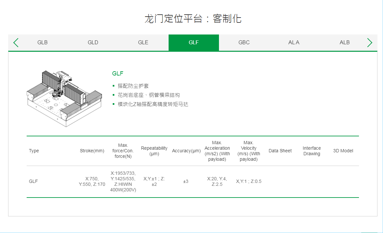Select the 搭配防尘护套 feature line
Image resolution: width=383 pixels, height=233 pixels.
(133, 86)
